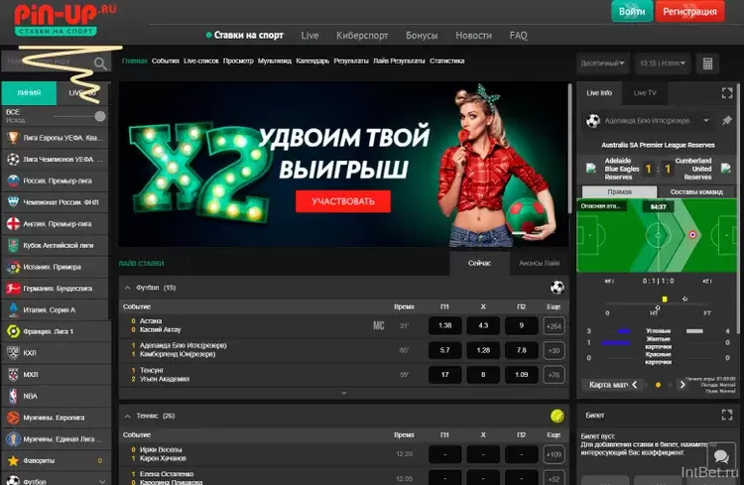Bet on П2 odds 1.09 Уъен Академия
The image size is (744, 485).
click(522, 375)
